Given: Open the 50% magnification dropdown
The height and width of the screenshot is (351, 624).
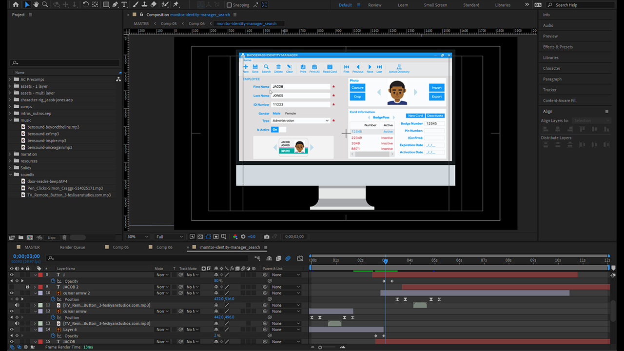Looking at the screenshot, I should [x=138, y=236].
